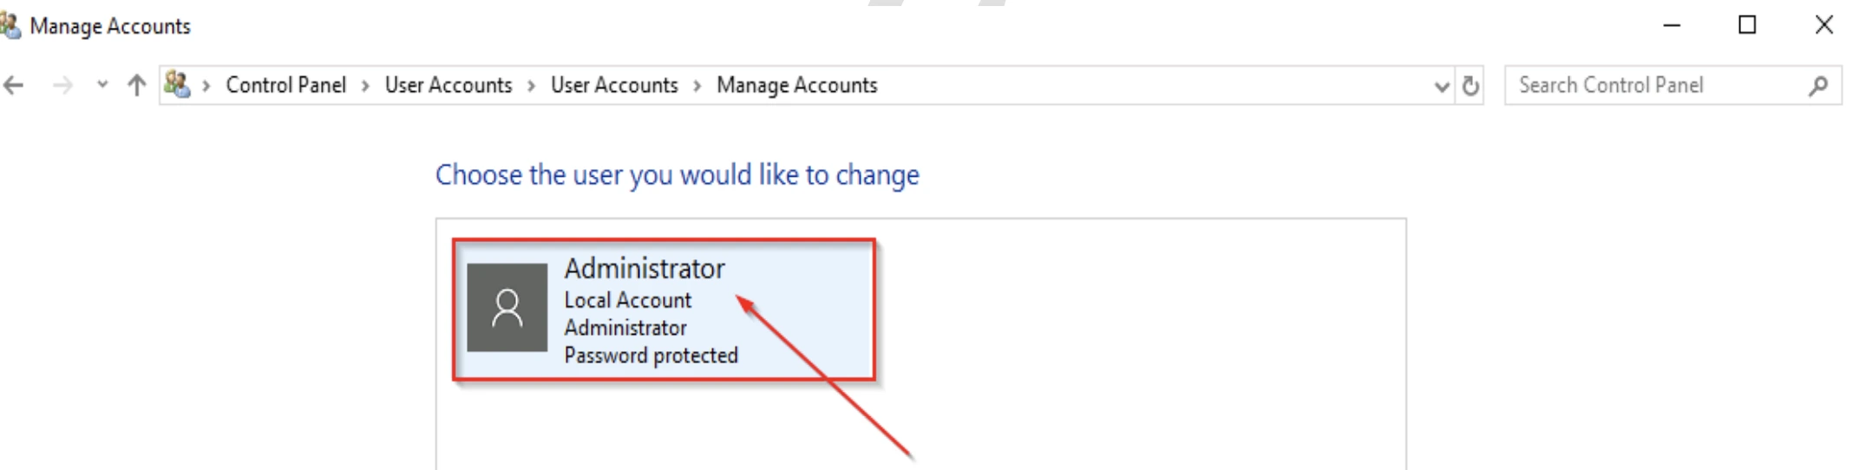Focus the Search Control Panel field
The height and width of the screenshot is (470, 1853).
[1673, 85]
